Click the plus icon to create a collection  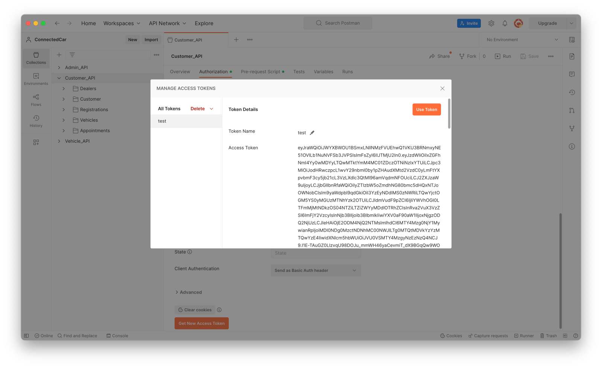pos(59,55)
